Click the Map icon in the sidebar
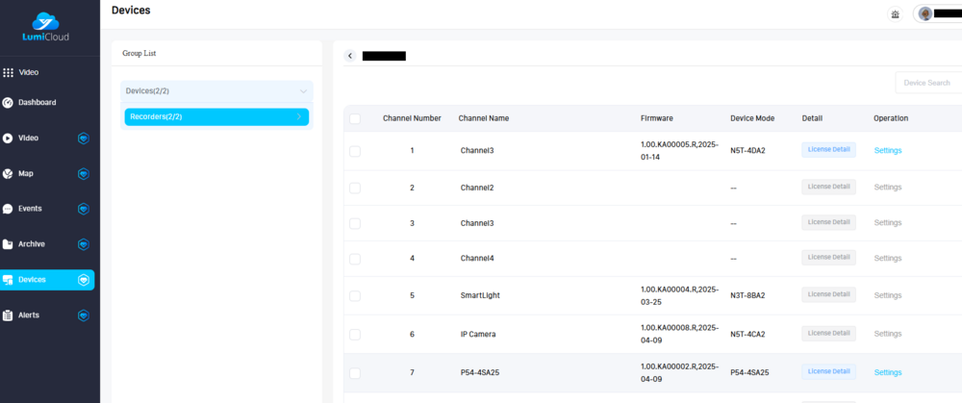 point(9,174)
